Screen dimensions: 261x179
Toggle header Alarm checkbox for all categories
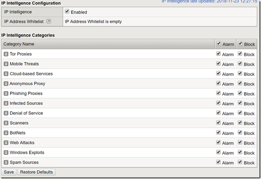pos(218,43)
